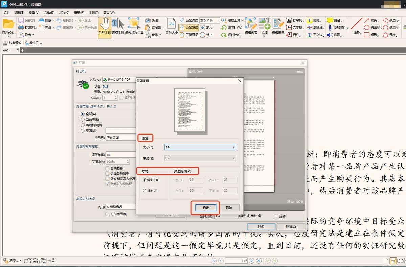
Task: Open the zoom percentage 230.51% dropdown
Action: click(218, 20)
